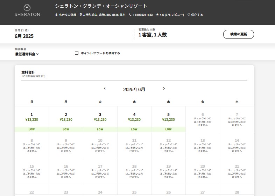Viewport: 275px width, 196px height.
Task: Click the 日 Sunday column header
Action: click(x=32, y=102)
